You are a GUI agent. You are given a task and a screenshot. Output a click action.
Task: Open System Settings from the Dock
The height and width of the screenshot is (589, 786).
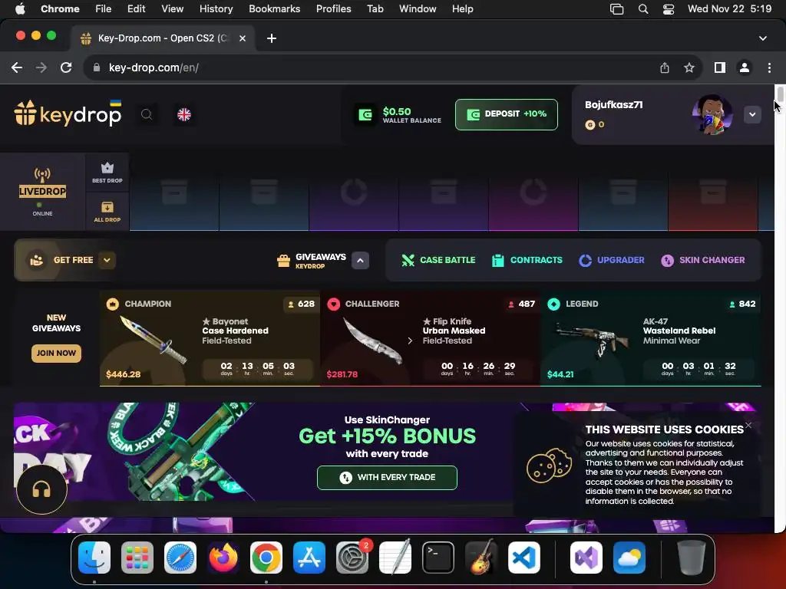coord(352,558)
